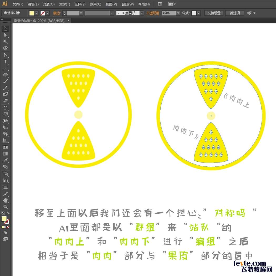Select the Magic Wand tool
This screenshot has width=276, height=276.
point(5,42)
